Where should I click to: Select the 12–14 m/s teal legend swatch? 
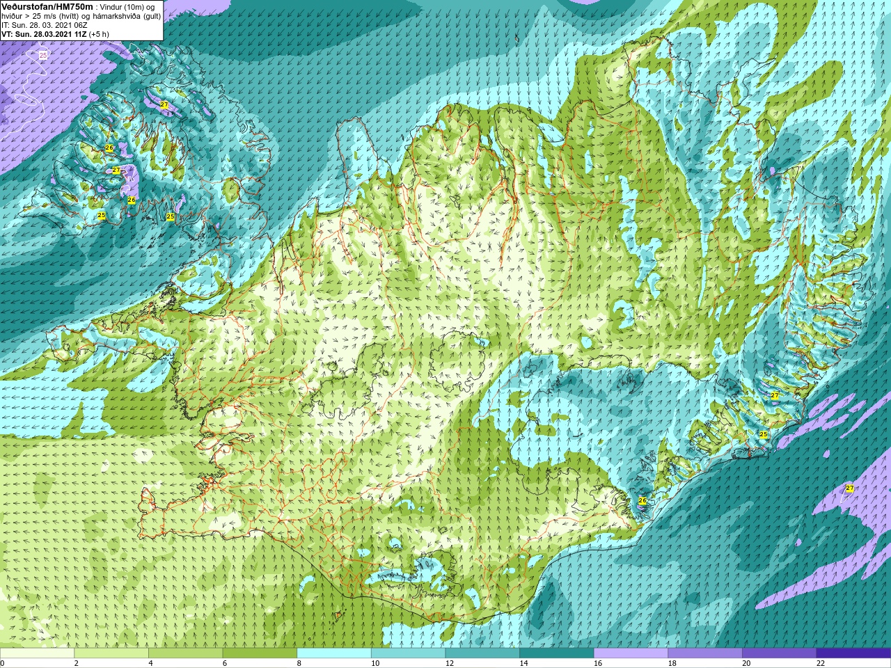[x=482, y=653]
